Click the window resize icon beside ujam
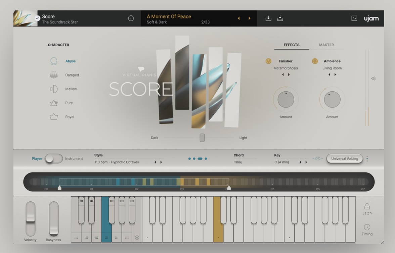Viewport: 395px width, 253px height. 354,18
